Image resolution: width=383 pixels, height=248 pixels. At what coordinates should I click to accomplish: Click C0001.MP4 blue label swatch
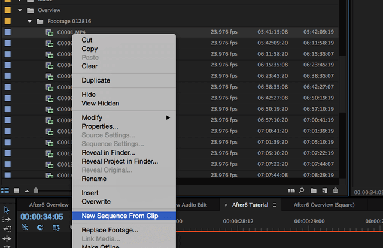pyautogui.click(x=8, y=32)
